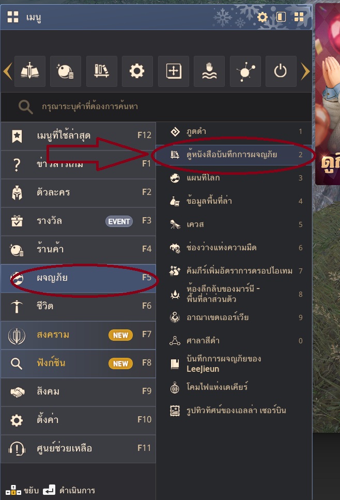Open menu customization gear in header
This screenshot has width=340, height=500.
(262, 17)
